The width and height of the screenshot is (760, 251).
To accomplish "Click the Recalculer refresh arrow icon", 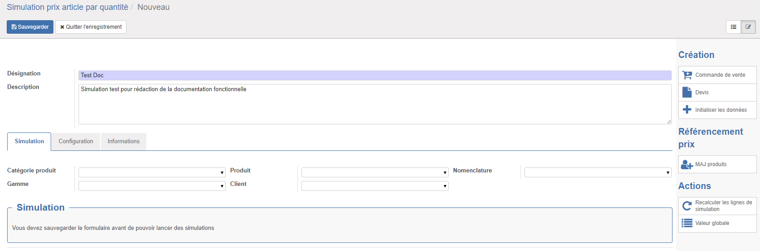I will pyautogui.click(x=687, y=206).
